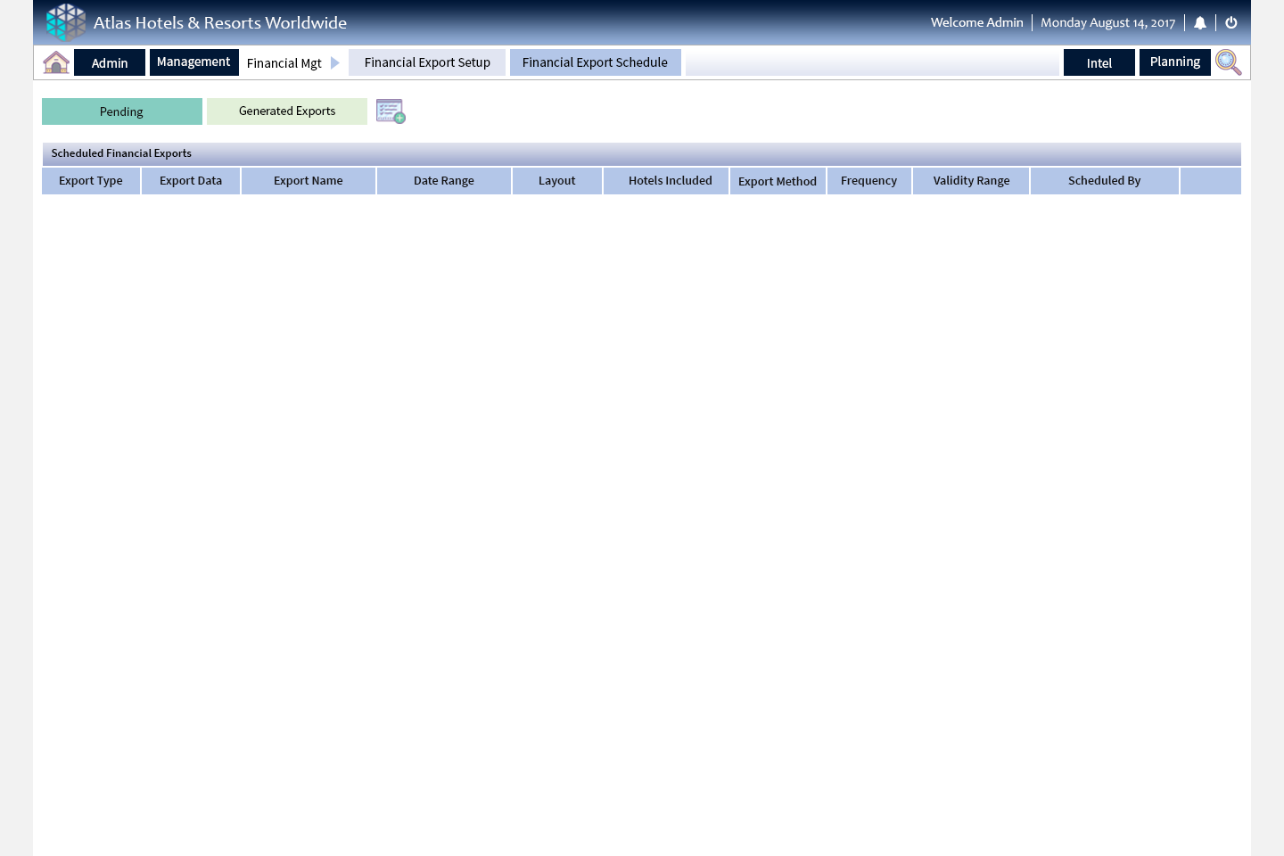1284x856 pixels.
Task: Click the Atlas Hotels hexagon logo
Action: 66,21
